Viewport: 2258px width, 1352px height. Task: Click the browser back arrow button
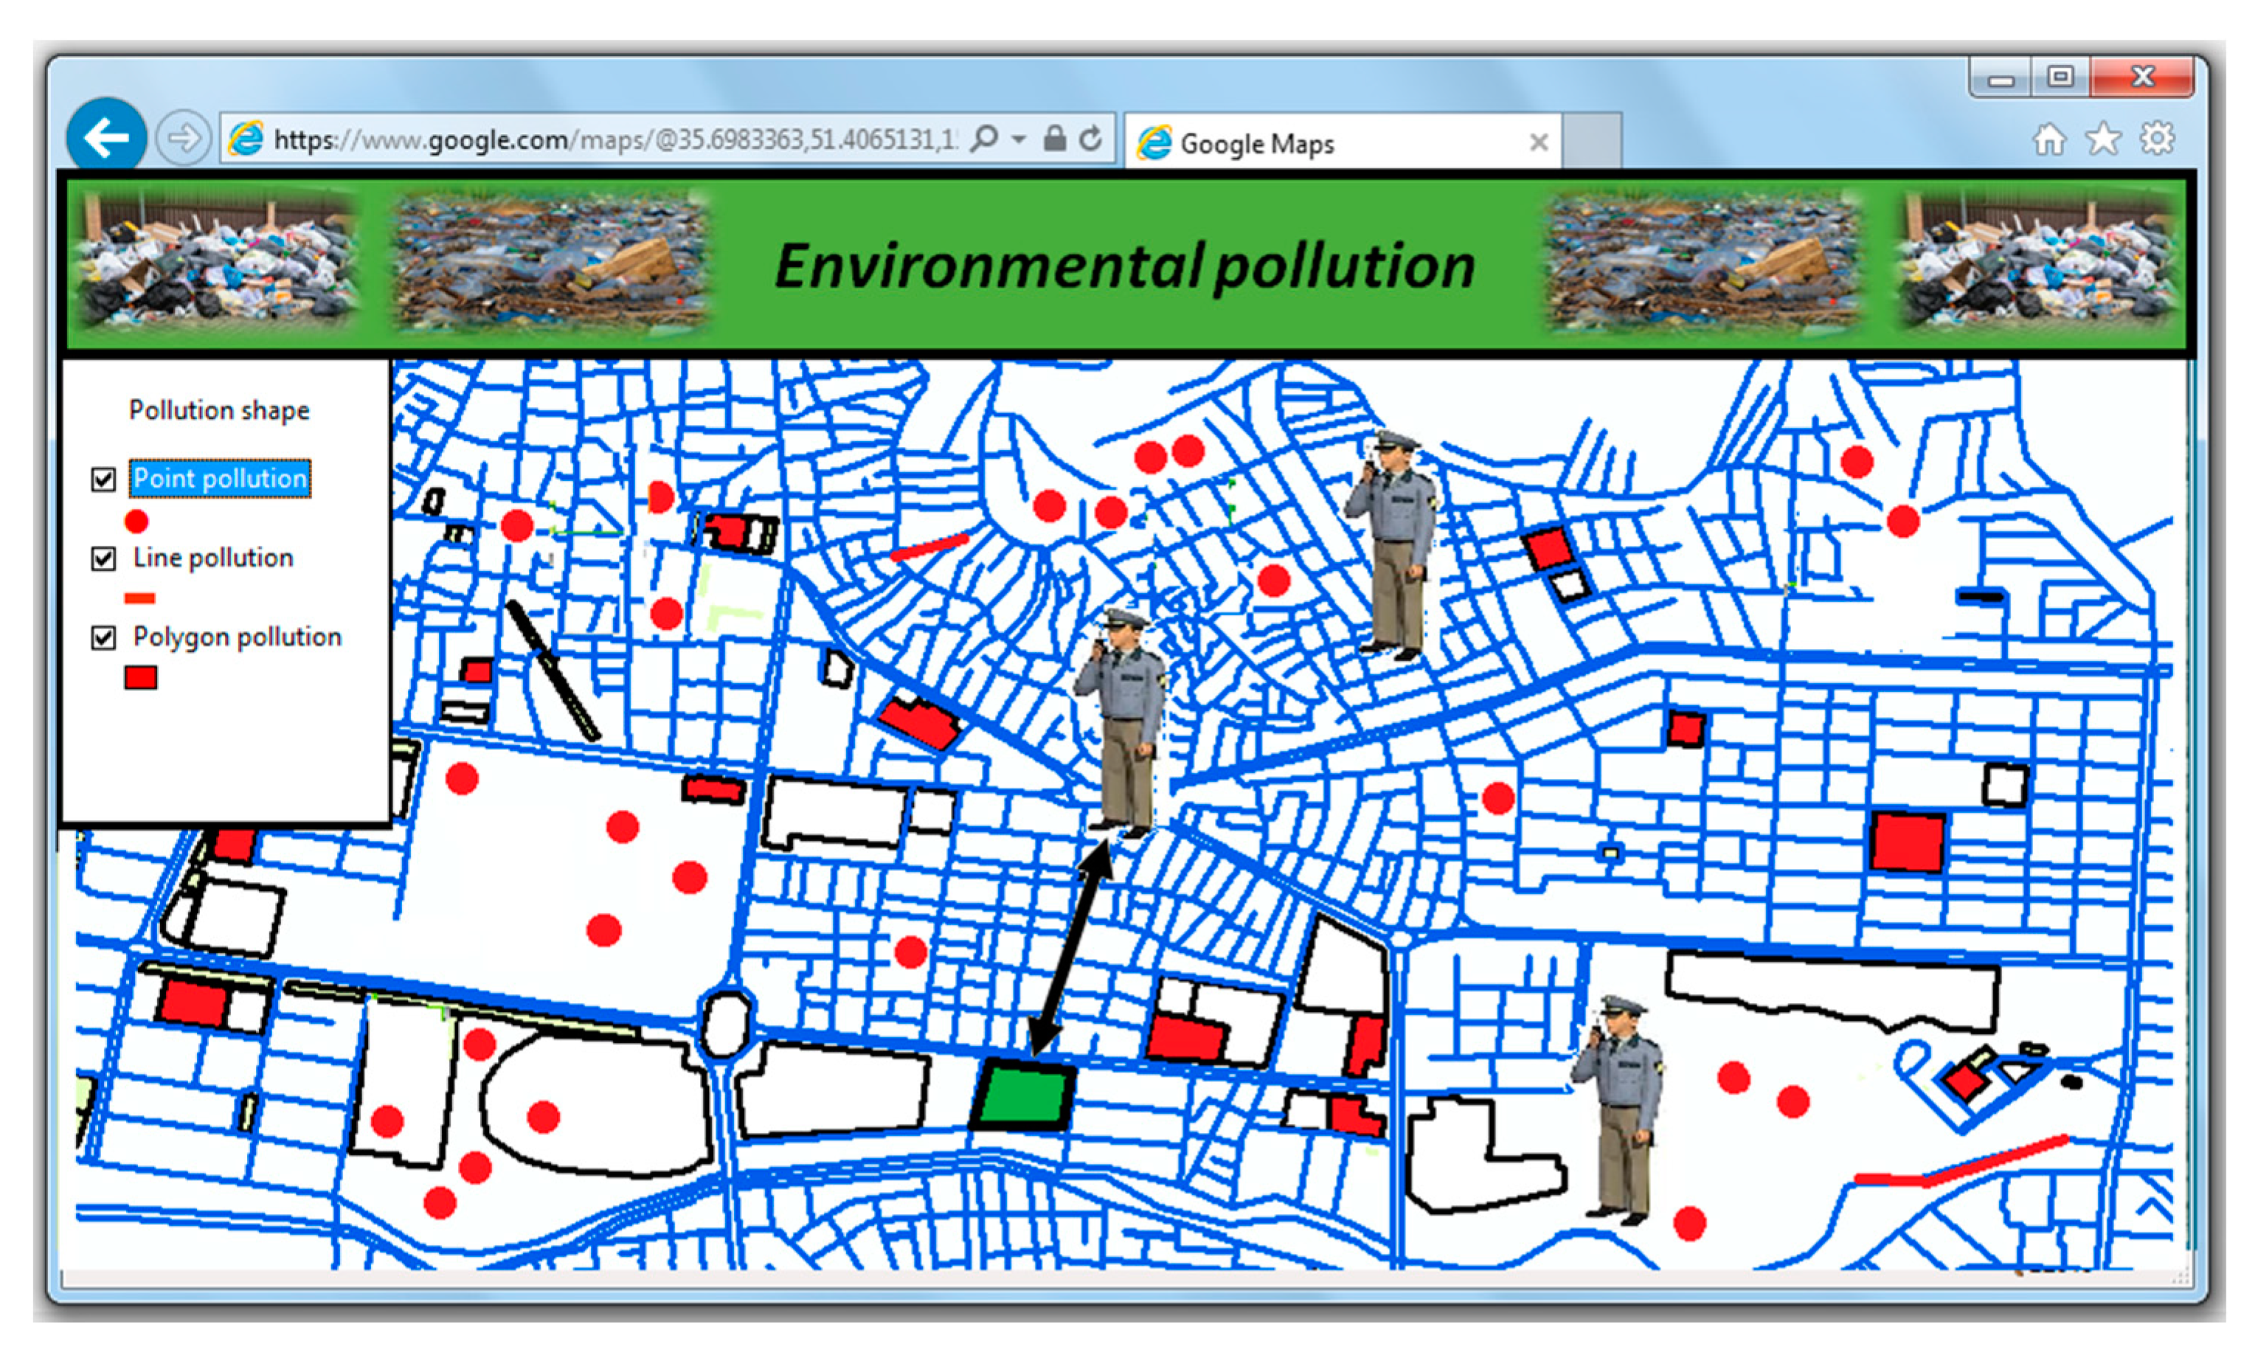pos(105,138)
